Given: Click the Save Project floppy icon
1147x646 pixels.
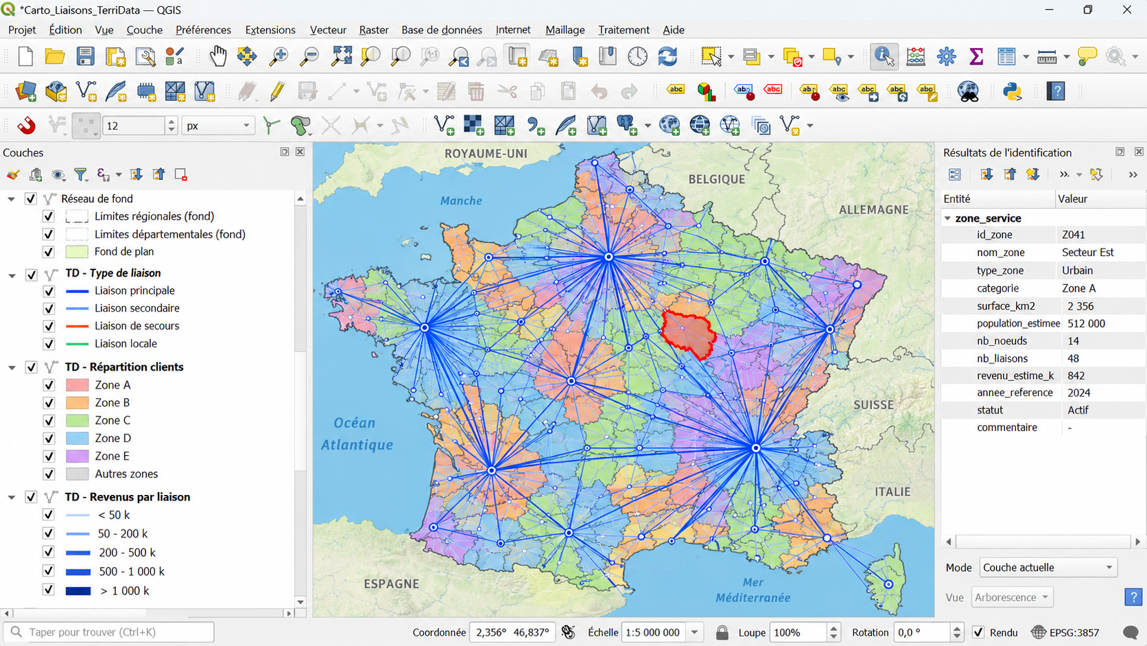Looking at the screenshot, I should point(85,56).
